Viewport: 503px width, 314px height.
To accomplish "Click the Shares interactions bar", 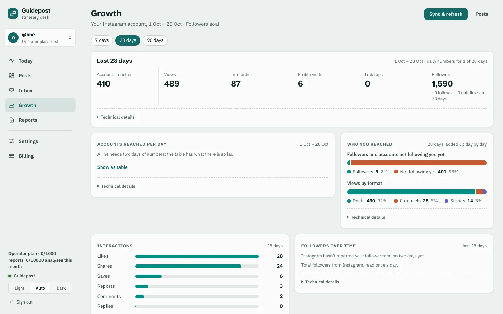I will [x=197, y=266].
